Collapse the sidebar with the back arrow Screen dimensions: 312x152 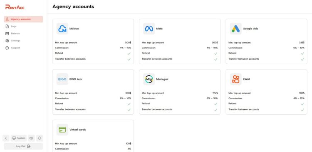pyautogui.click(x=6, y=138)
